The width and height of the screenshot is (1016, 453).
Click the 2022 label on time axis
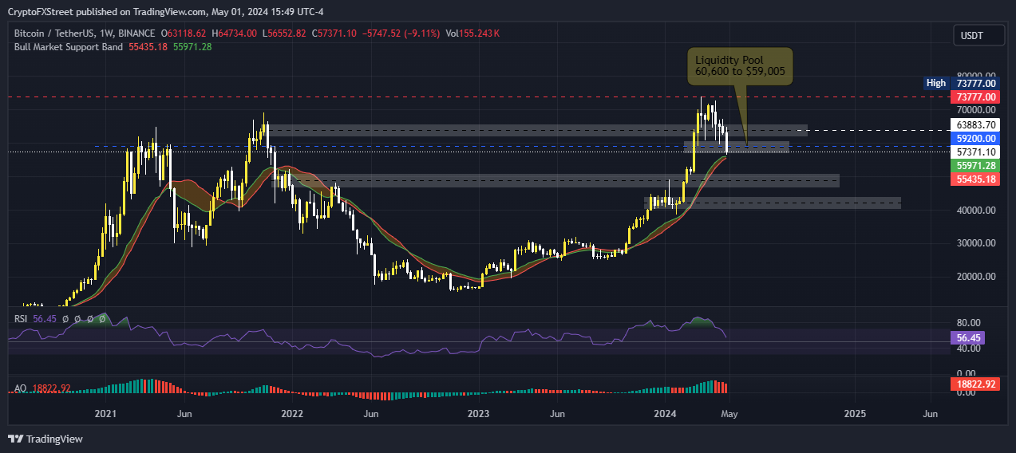[292, 414]
